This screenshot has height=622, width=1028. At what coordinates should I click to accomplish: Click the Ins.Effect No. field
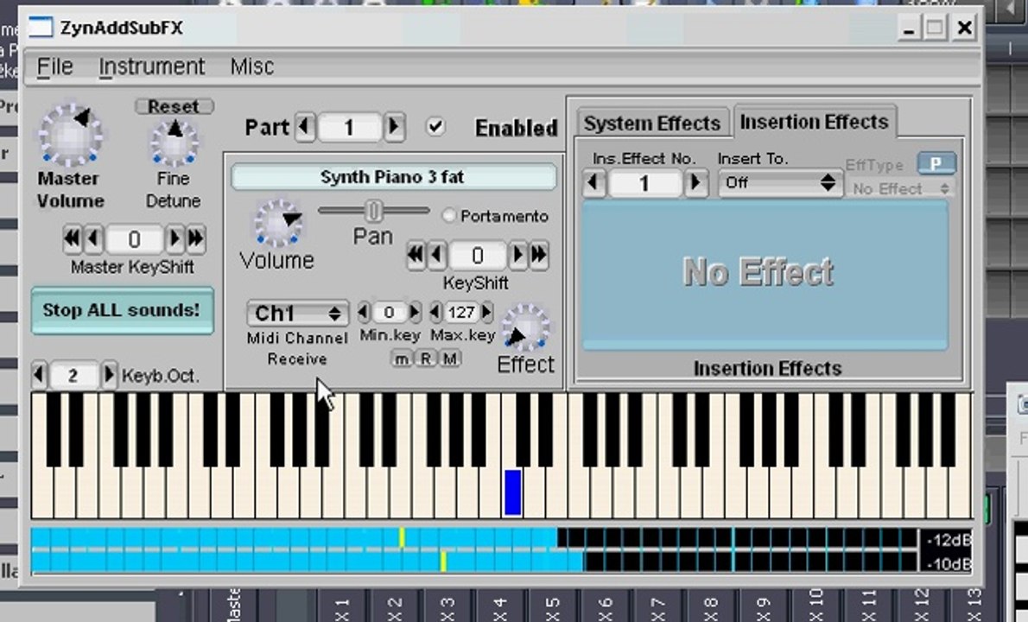click(x=645, y=183)
